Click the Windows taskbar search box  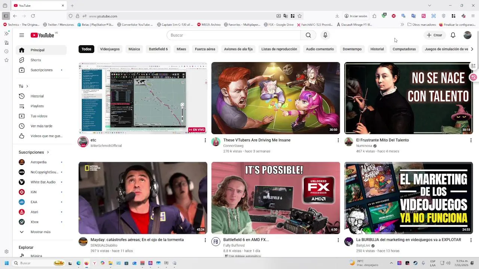[x=39, y=263]
